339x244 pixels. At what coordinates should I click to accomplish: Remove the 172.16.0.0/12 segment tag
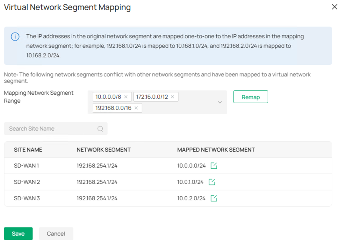[172, 97]
